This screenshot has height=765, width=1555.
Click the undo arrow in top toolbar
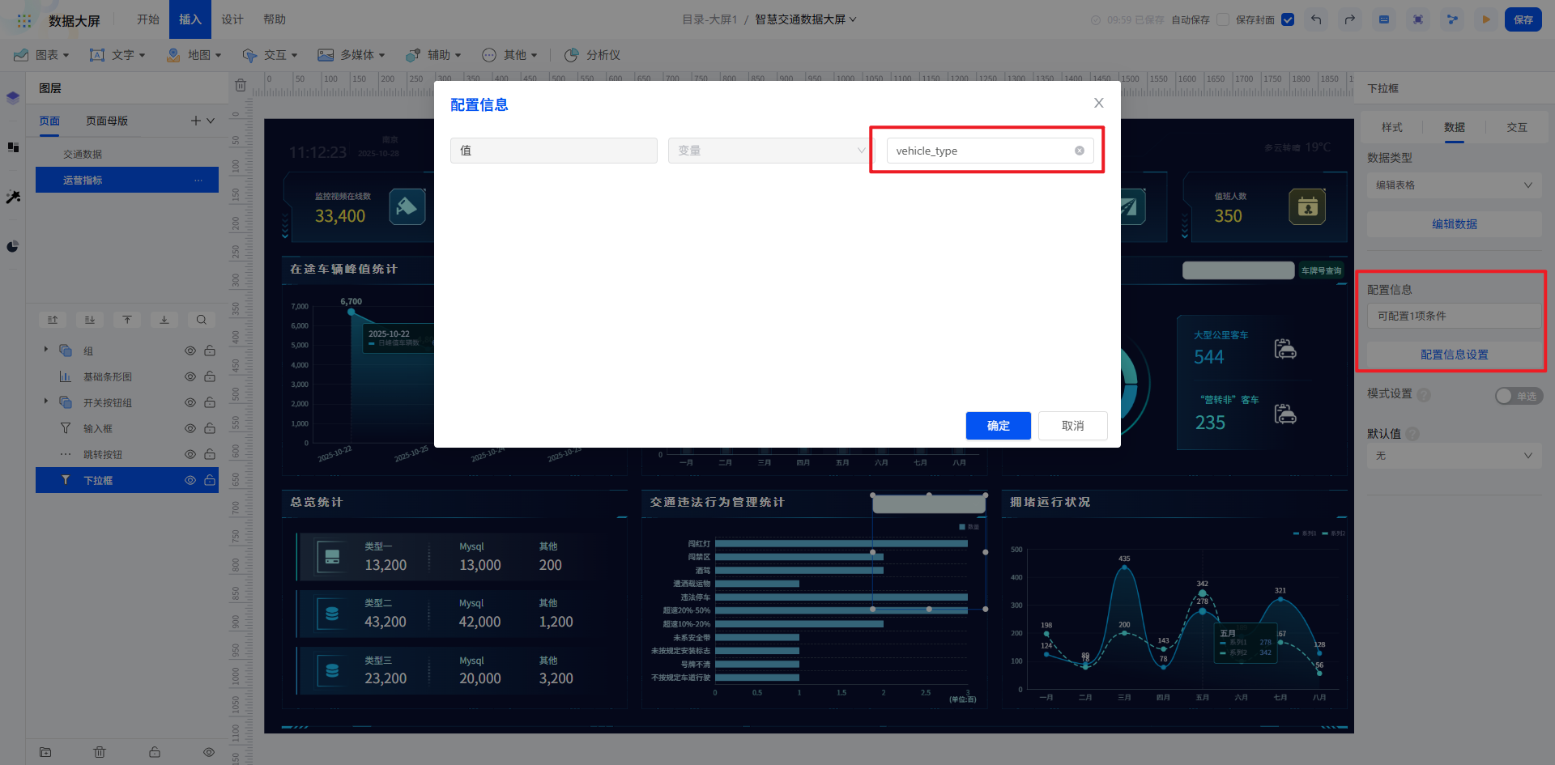1316,19
